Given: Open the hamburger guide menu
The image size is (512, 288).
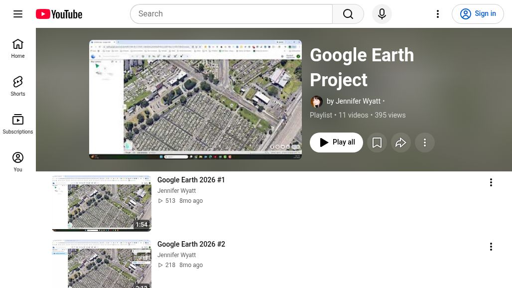Looking at the screenshot, I should click(x=18, y=14).
